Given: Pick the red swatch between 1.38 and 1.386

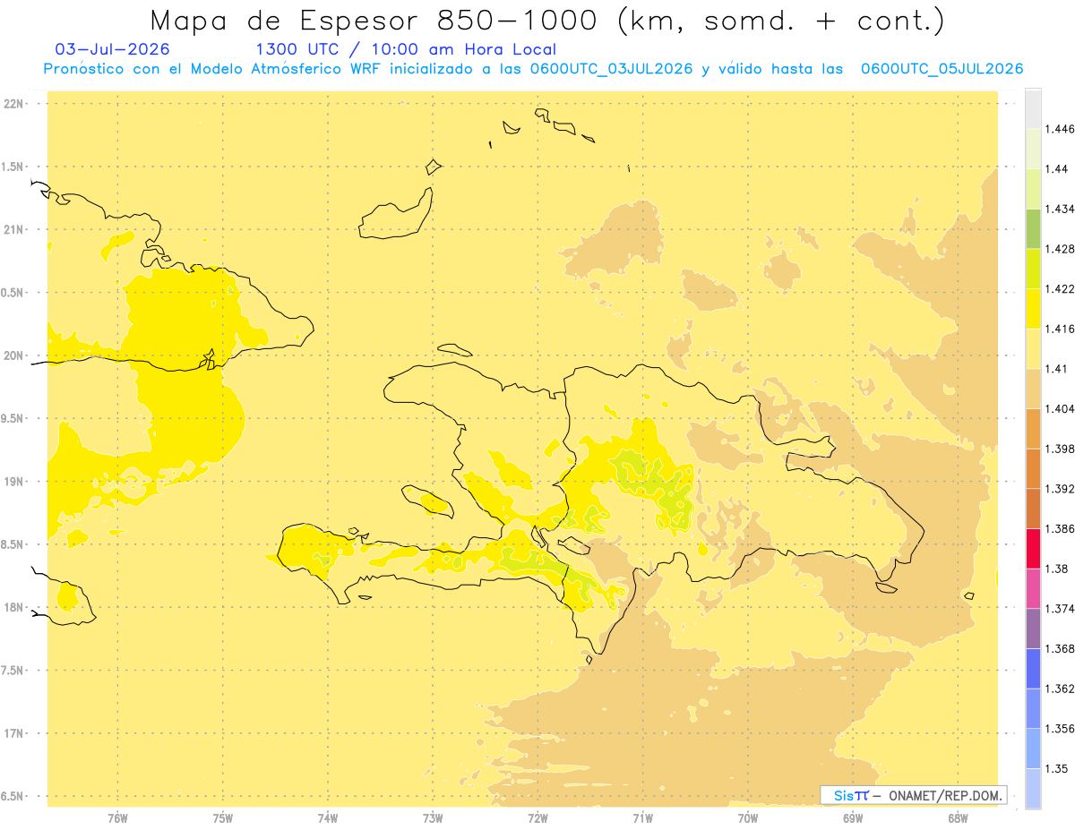Looking at the screenshot, I should point(1033,549).
